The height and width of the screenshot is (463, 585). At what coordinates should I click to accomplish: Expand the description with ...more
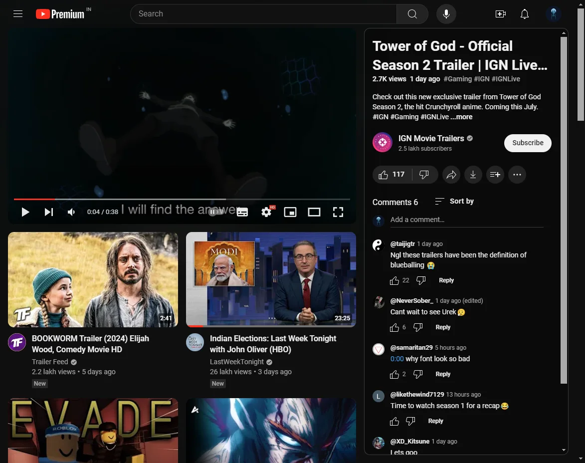tap(461, 117)
